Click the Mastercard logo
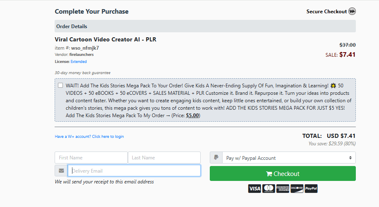Image resolution: width=379 pixels, height=207 pixels. [x=269, y=189]
